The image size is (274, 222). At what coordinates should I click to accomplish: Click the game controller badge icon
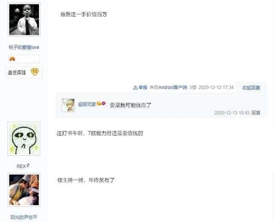tap(12, 59)
